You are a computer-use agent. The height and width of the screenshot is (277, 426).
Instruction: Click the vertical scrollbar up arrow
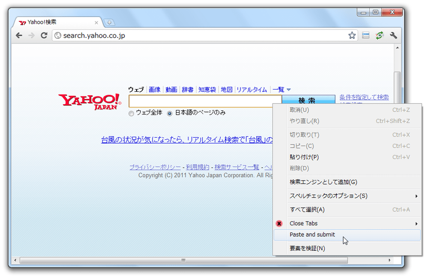click(398, 48)
